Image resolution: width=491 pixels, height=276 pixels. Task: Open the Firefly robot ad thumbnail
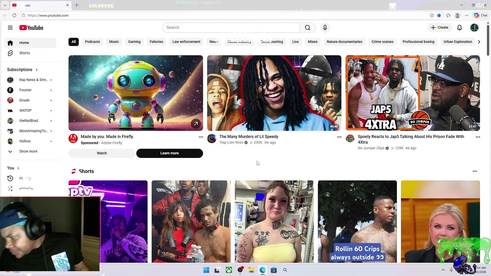click(136, 93)
